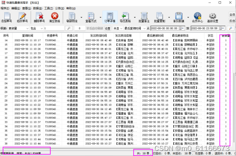Viewport: 236px width, 156px height.
Task: Select row with 序号 20
Action: [117, 66]
